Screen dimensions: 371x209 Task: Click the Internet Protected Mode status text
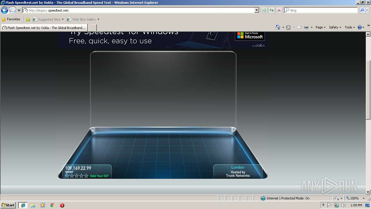288,198
